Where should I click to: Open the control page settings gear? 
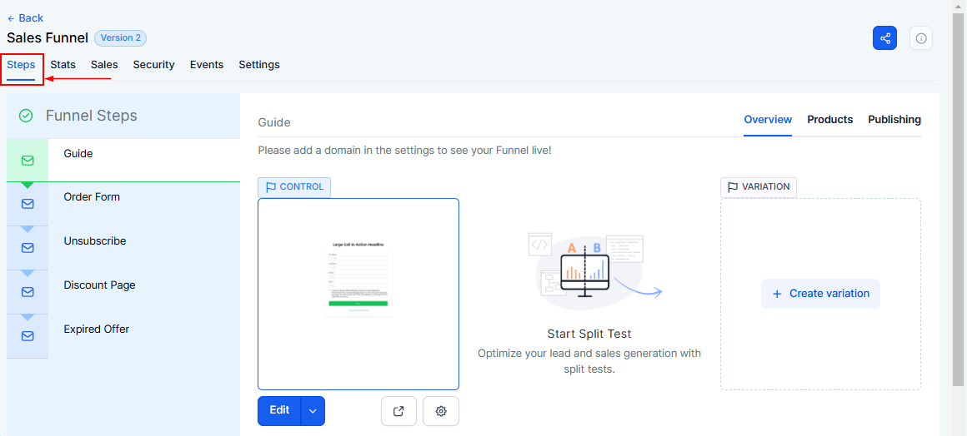[x=440, y=411]
